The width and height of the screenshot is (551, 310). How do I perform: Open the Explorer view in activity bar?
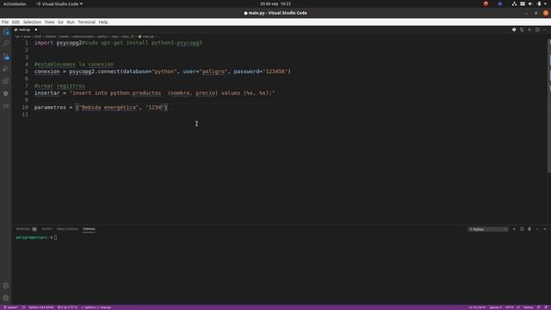[x=6, y=32]
